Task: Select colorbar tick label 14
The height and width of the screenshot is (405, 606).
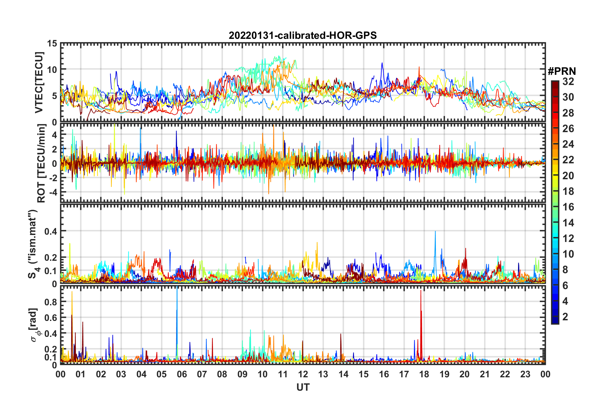Action: [x=568, y=223]
